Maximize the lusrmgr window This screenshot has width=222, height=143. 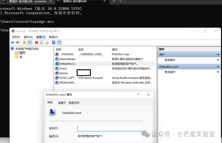(205, 31)
